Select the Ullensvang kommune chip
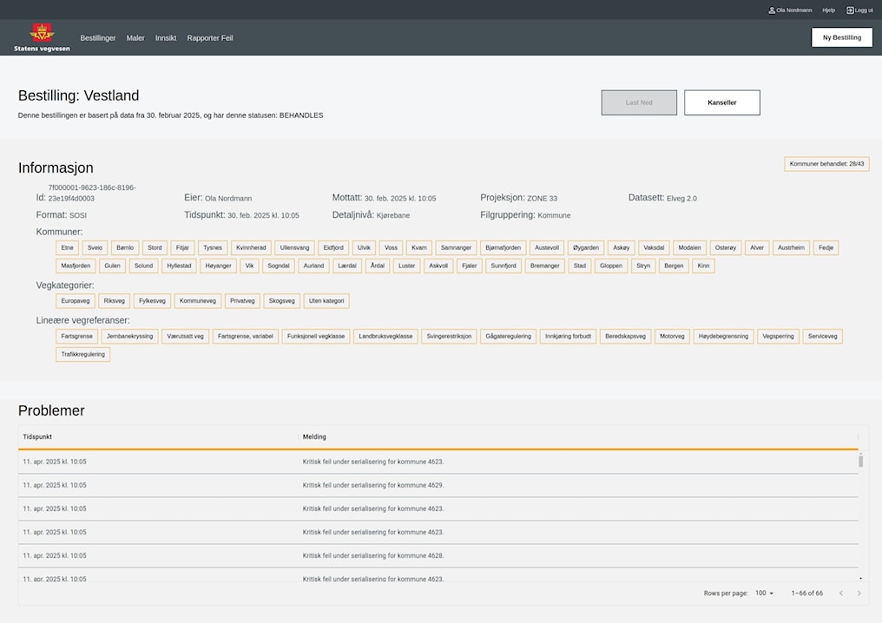The image size is (882, 623). pyautogui.click(x=295, y=248)
